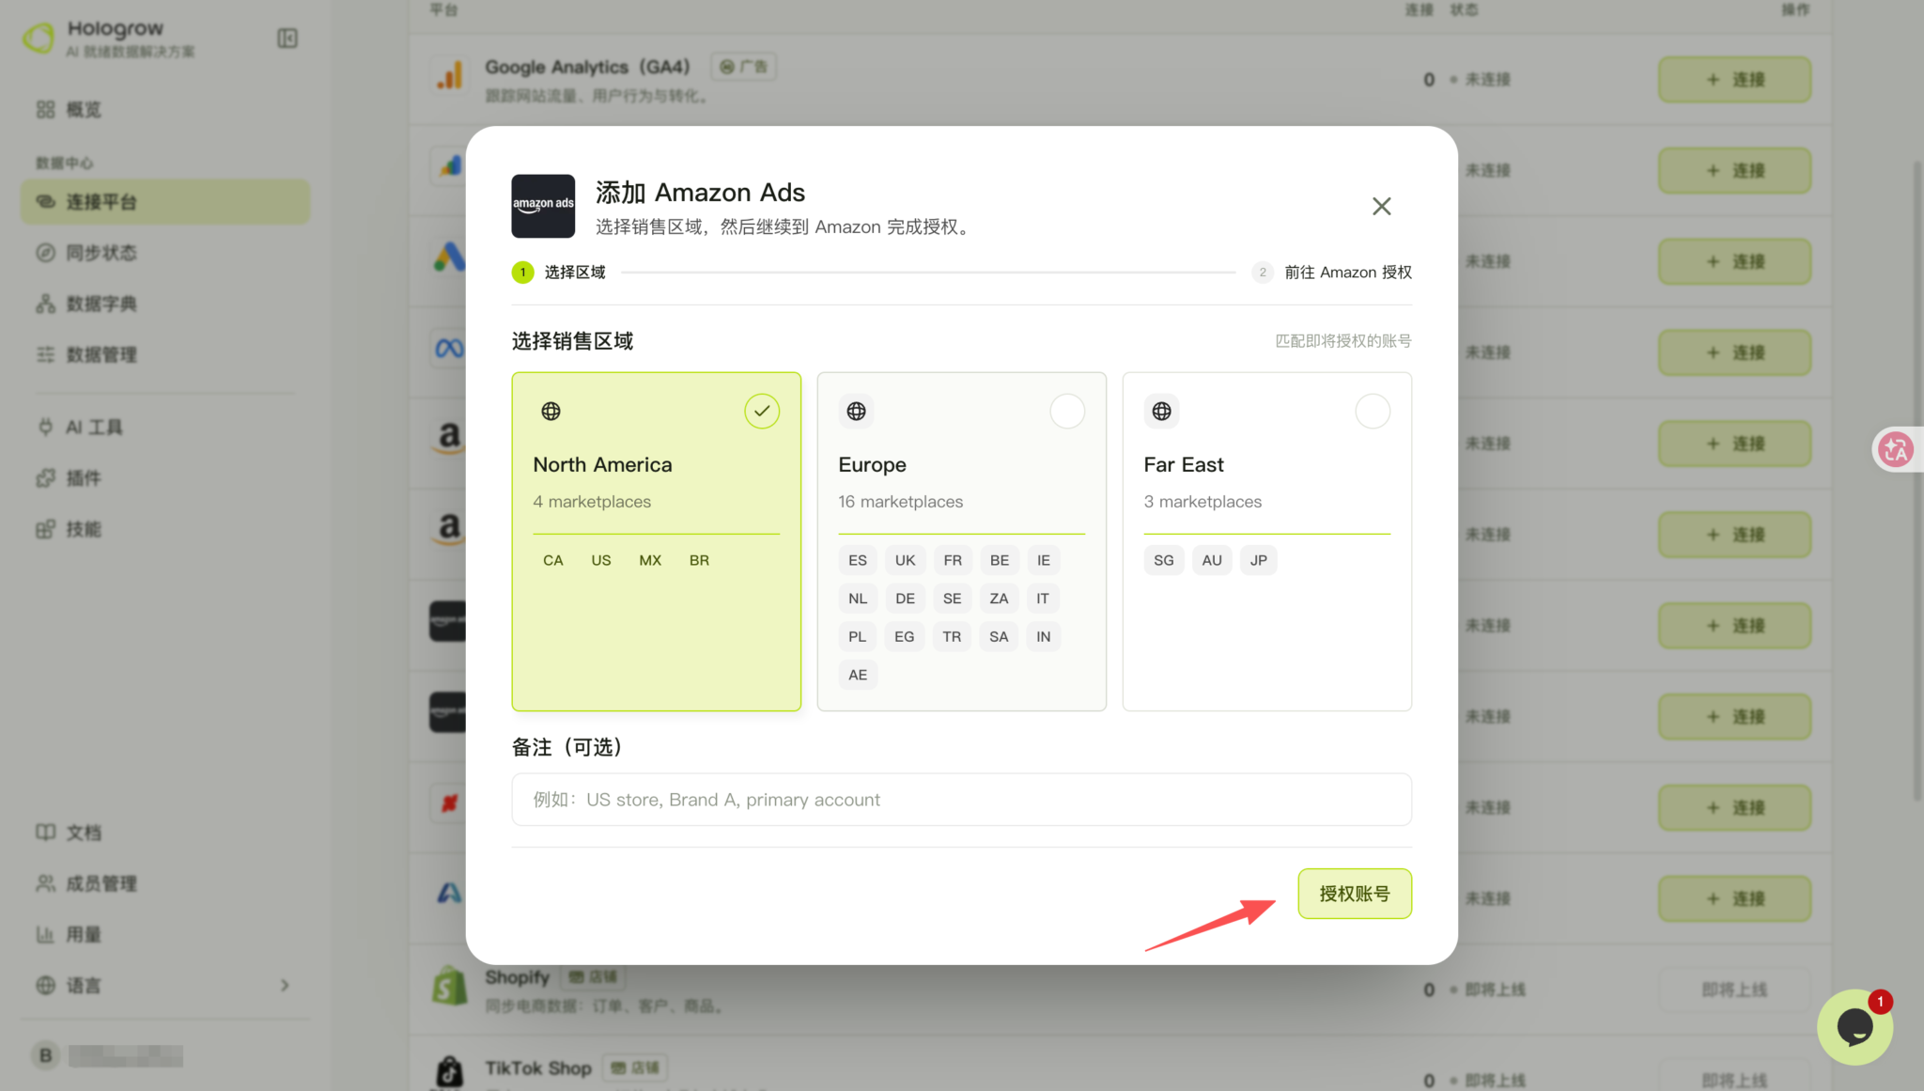
Task: Open 插件 plugins in sidebar
Action: pyautogui.click(x=164, y=478)
